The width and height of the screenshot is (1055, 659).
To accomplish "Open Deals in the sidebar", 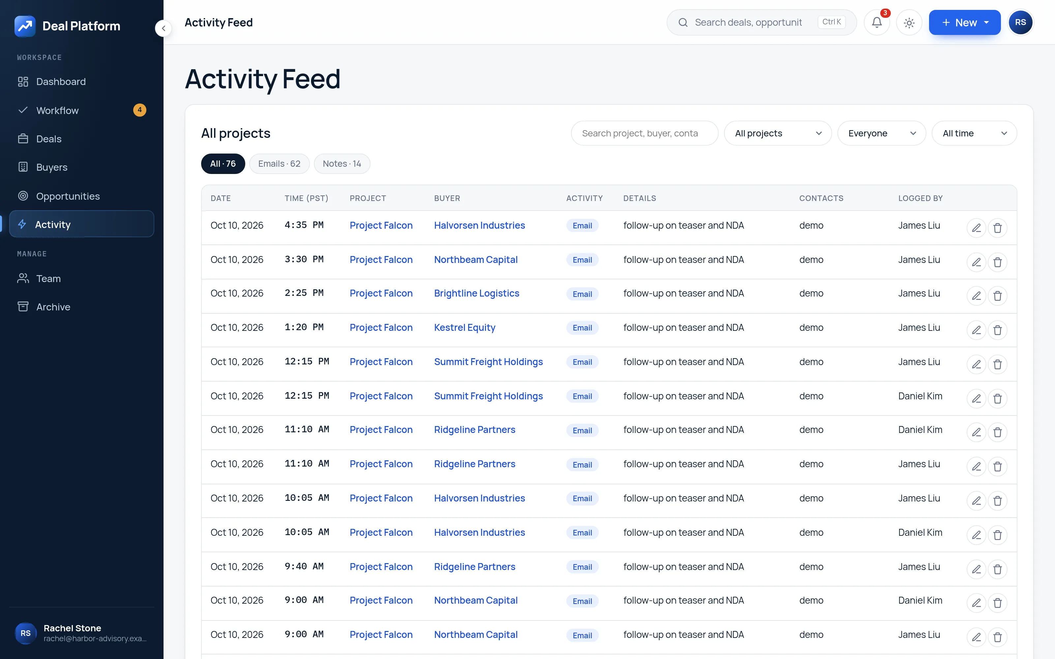I will click(x=81, y=139).
